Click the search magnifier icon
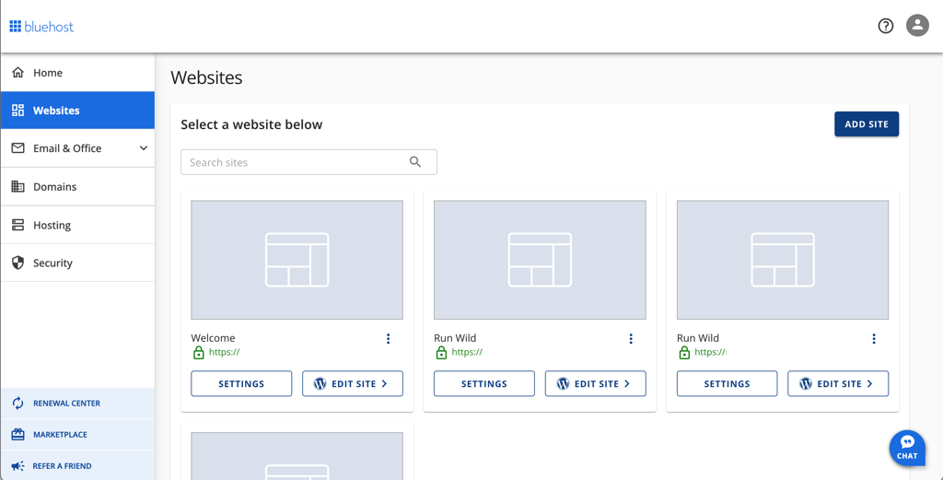 click(x=415, y=162)
